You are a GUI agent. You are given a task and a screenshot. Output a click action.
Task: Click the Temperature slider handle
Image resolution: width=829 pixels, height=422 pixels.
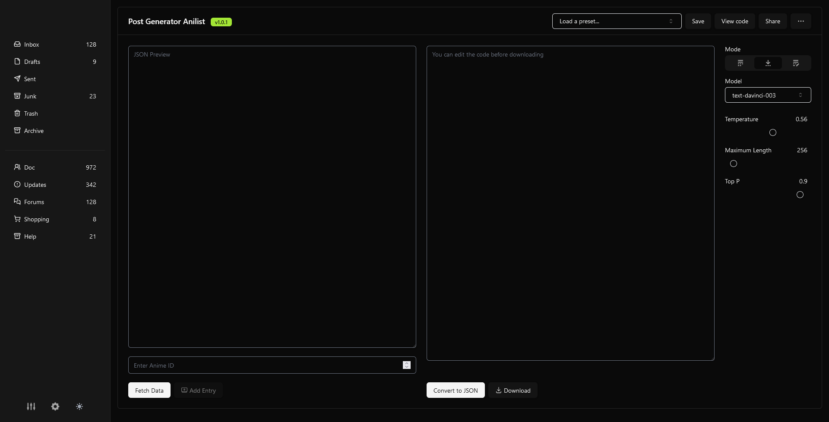click(773, 132)
